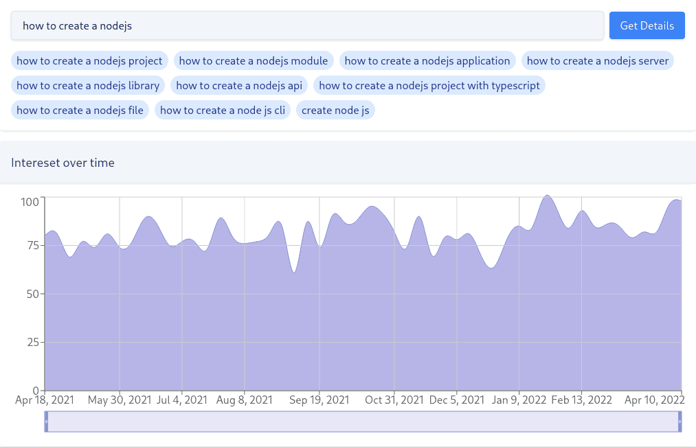Click the left handle of the chart range slider

pos(46,422)
